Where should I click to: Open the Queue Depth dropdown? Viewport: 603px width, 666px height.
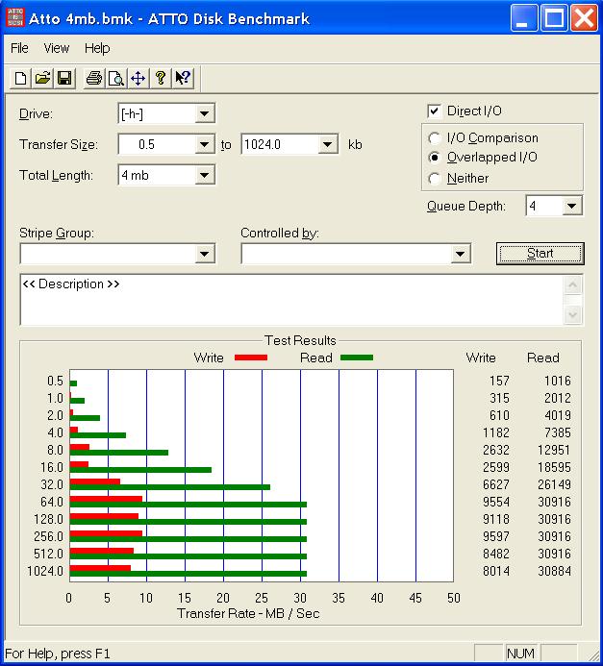pos(572,206)
